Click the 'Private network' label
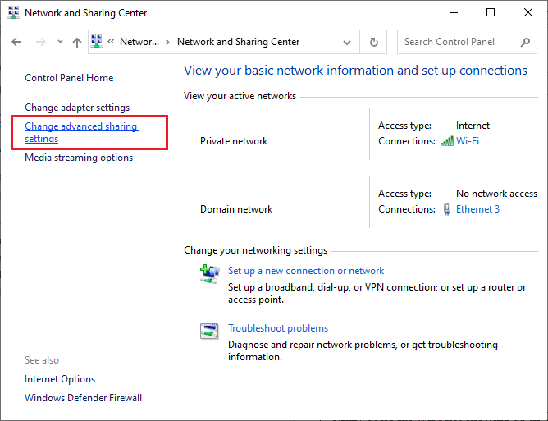The height and width of the screenshot is (421, 548). tap(234, 141)
